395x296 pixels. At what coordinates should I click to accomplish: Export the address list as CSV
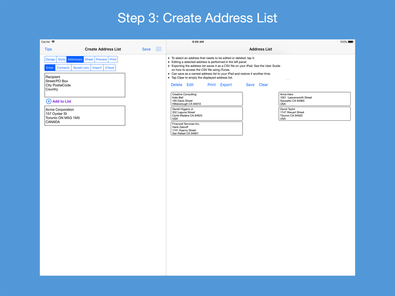[226, 84]
